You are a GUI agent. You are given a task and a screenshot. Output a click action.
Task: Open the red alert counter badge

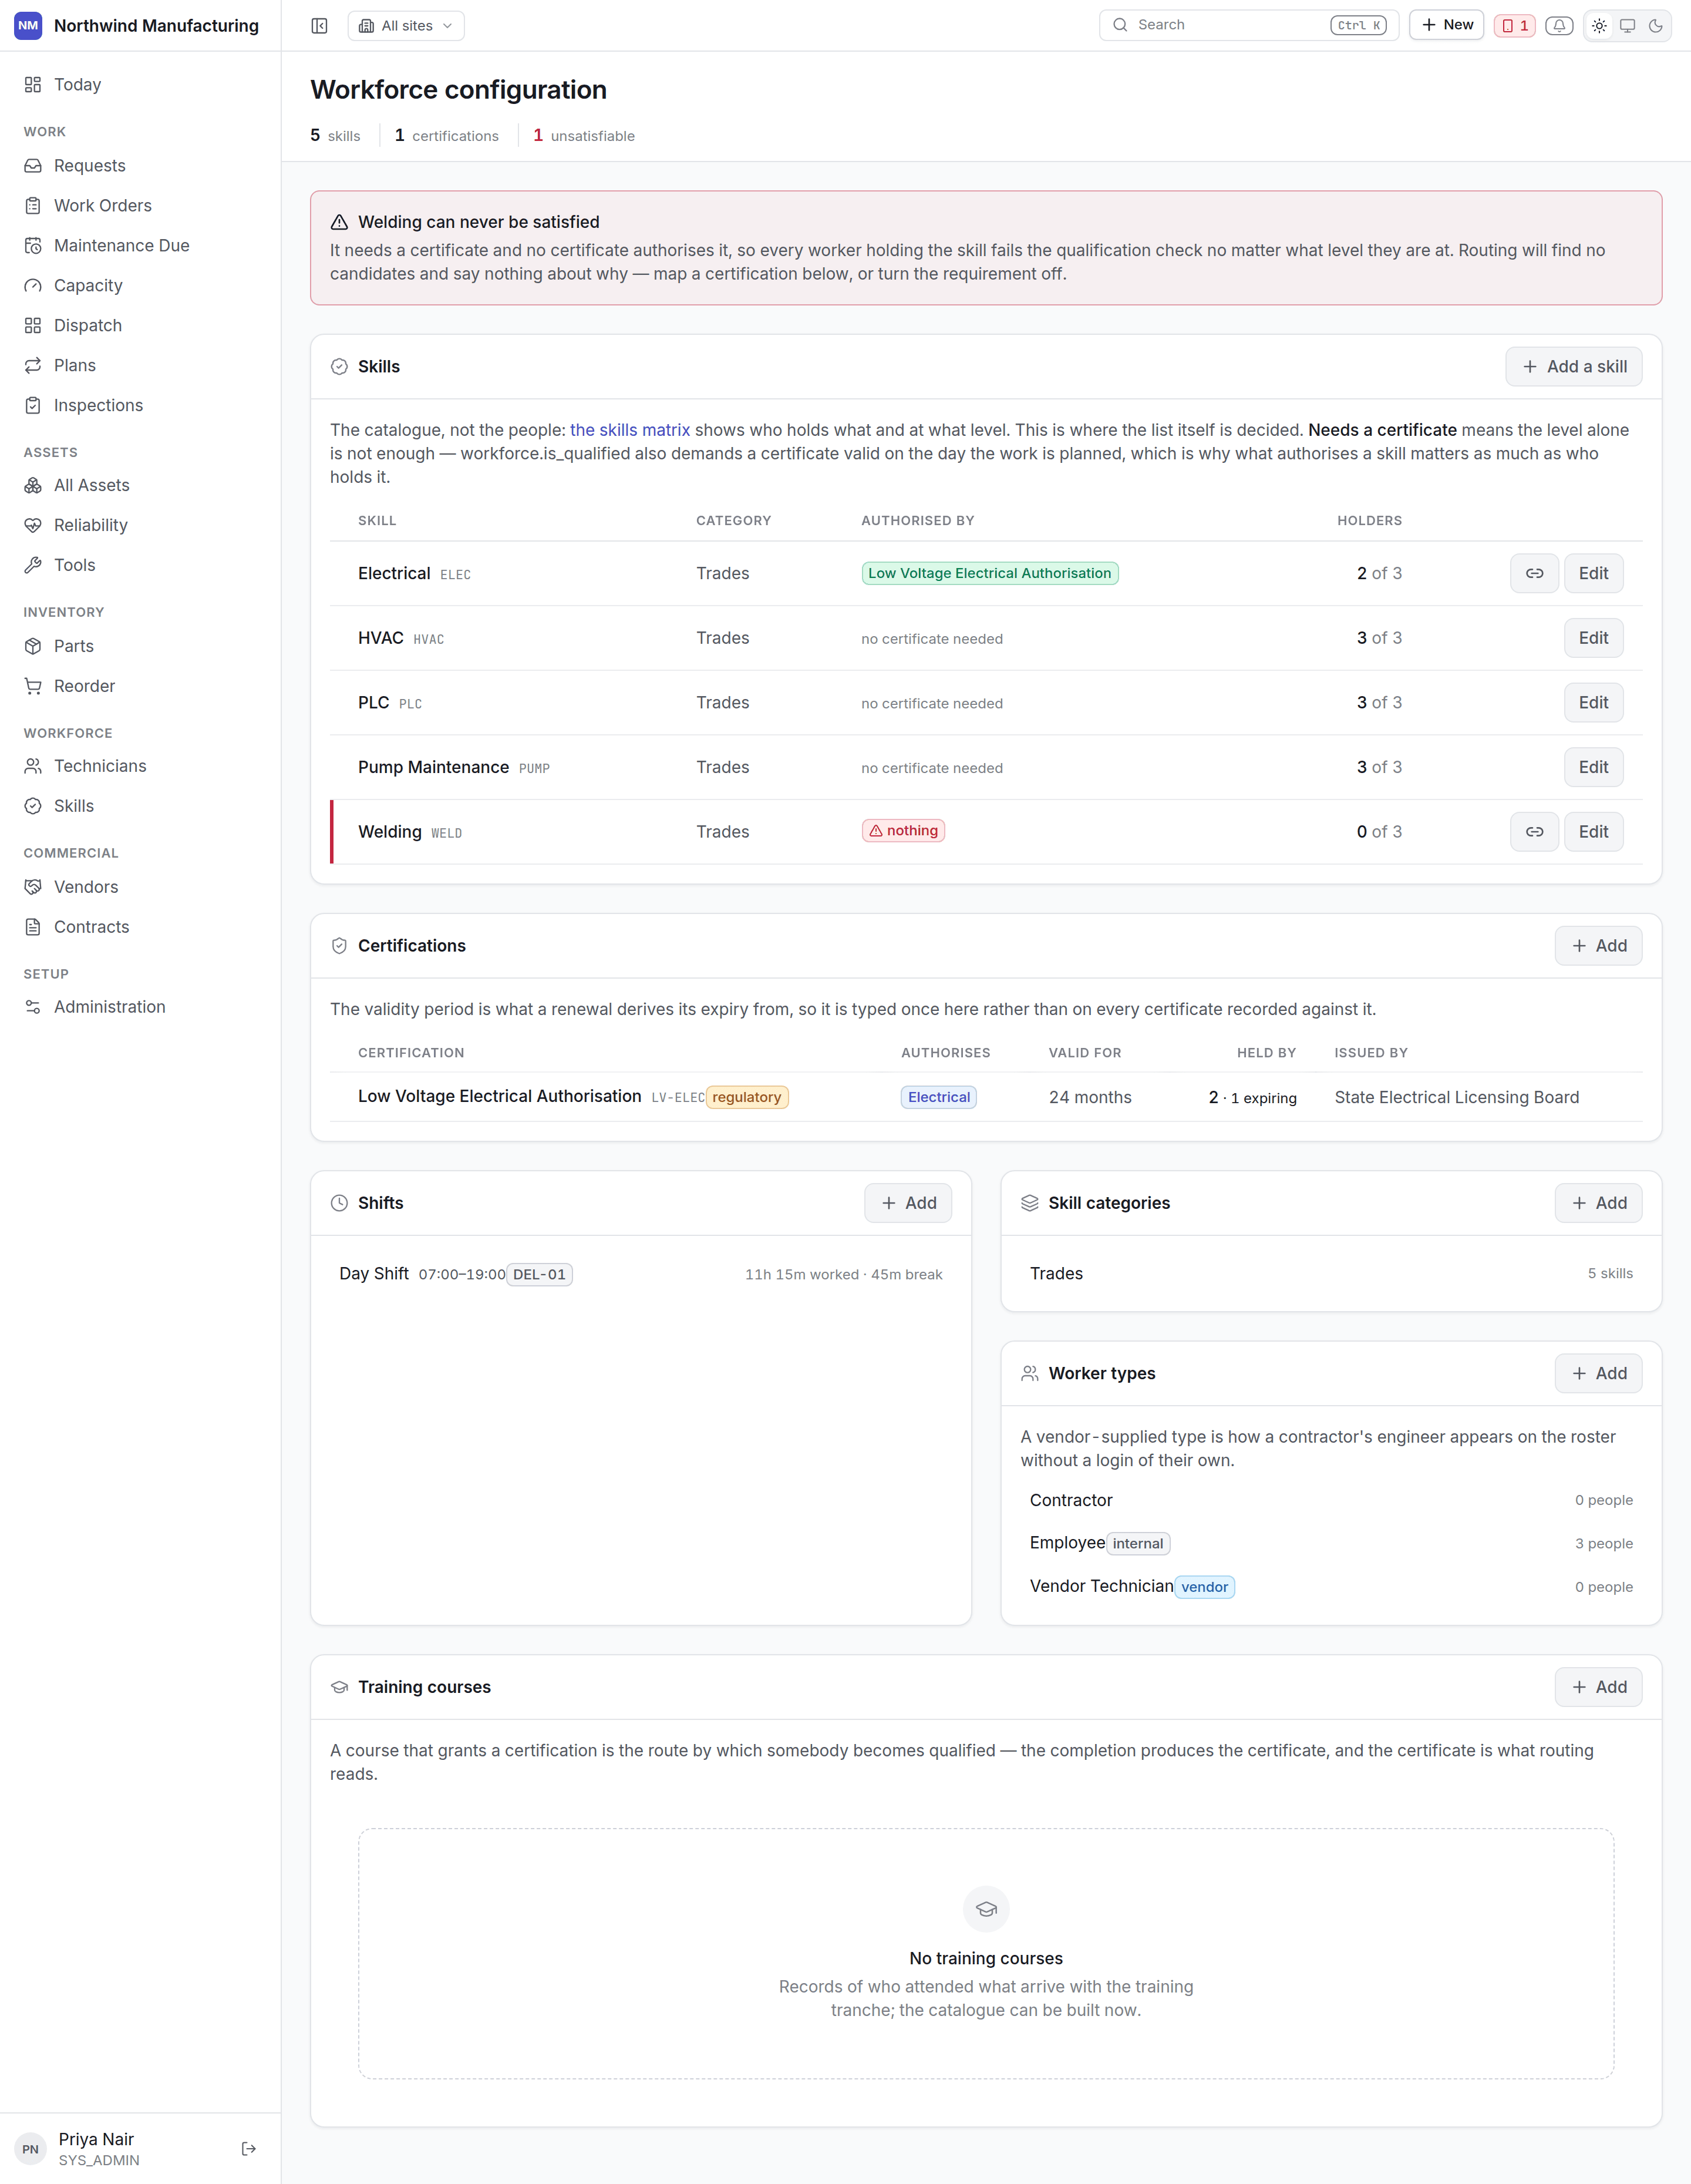[1514, 26]
